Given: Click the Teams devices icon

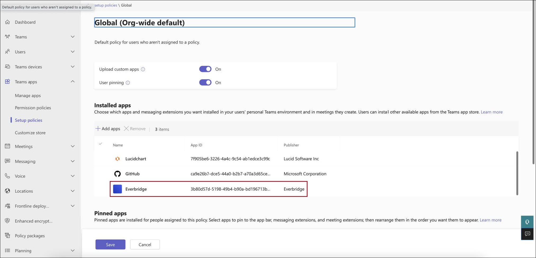Looking at the screenshot, I should tap(7, 67).
